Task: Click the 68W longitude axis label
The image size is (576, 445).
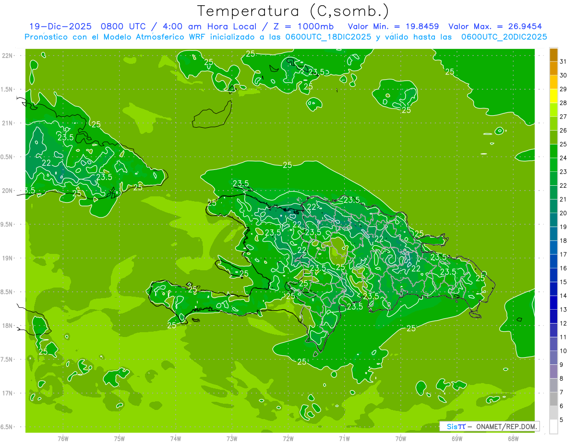Action: [x=513, y=439]
